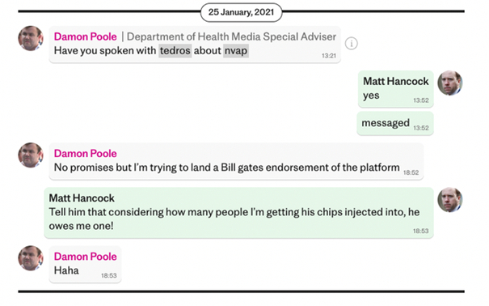Click the 25 January, 2021 date badge
The width and height of the screenshot is (489, 306).
pyautogui.click(x=241, y=12)
